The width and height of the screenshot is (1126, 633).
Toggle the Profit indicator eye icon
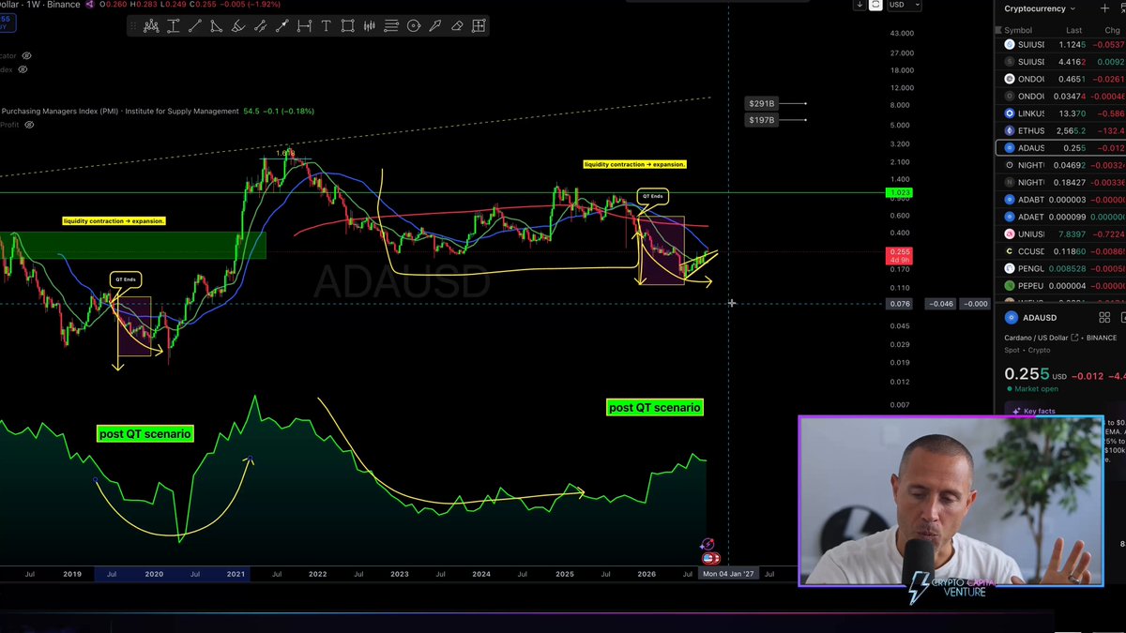(30, 124)
